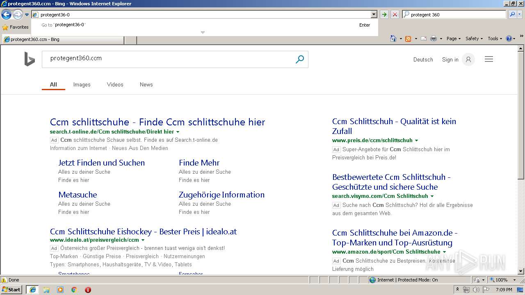Click the status bar warning icon

(x=4, y=280)
